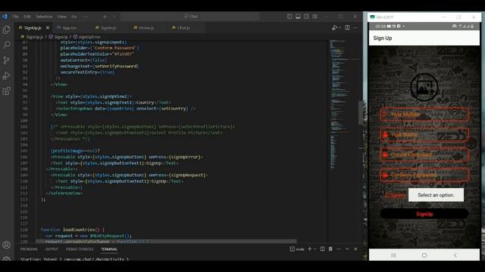The width and height of the screenshot is (485, 272).
Task: Open the Customize Layout icon
Action: (x=314, y=17)
